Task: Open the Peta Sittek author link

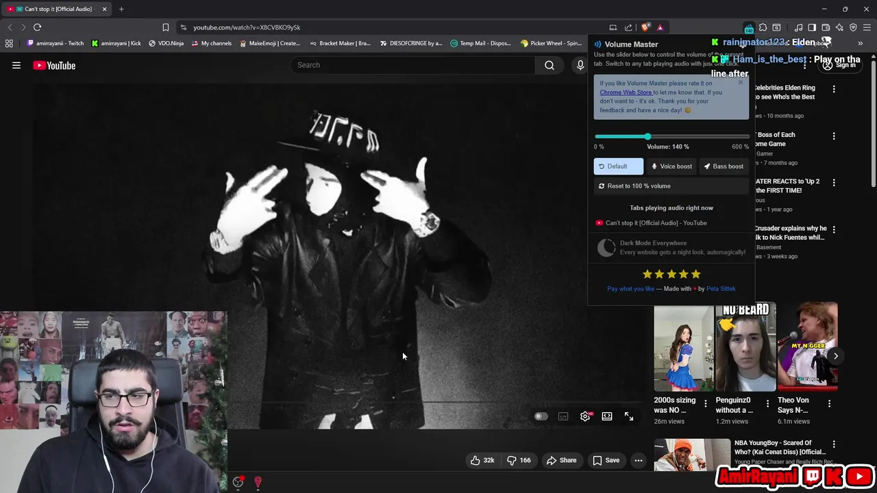Action: tap(721, 289)
